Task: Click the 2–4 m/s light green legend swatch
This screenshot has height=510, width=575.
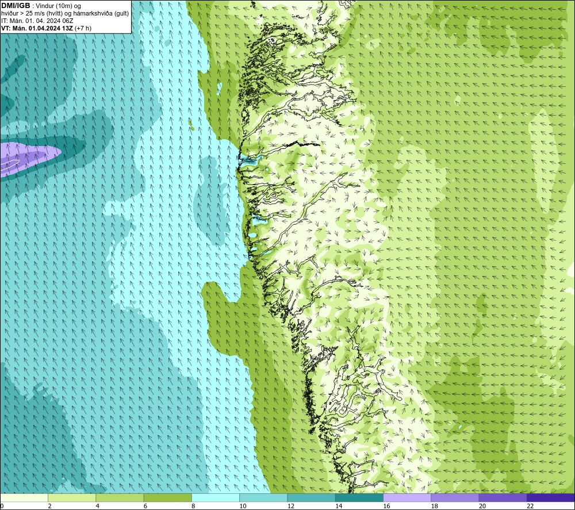Action: tap(72, 498)
